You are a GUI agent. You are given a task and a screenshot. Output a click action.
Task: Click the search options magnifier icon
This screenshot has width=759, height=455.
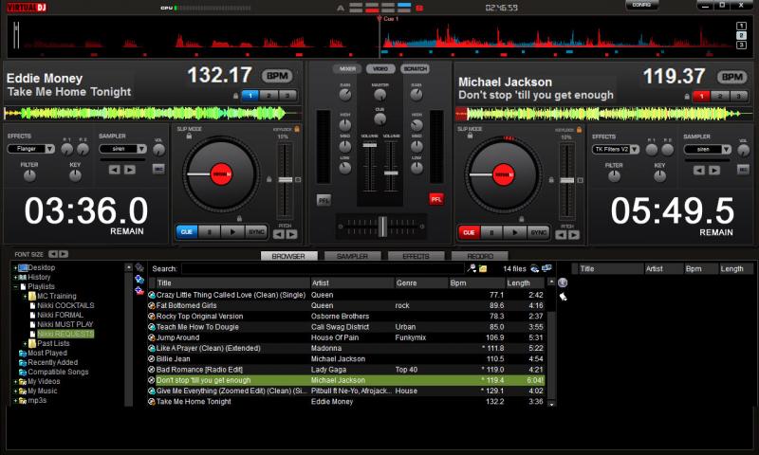[x=472, y=268]
